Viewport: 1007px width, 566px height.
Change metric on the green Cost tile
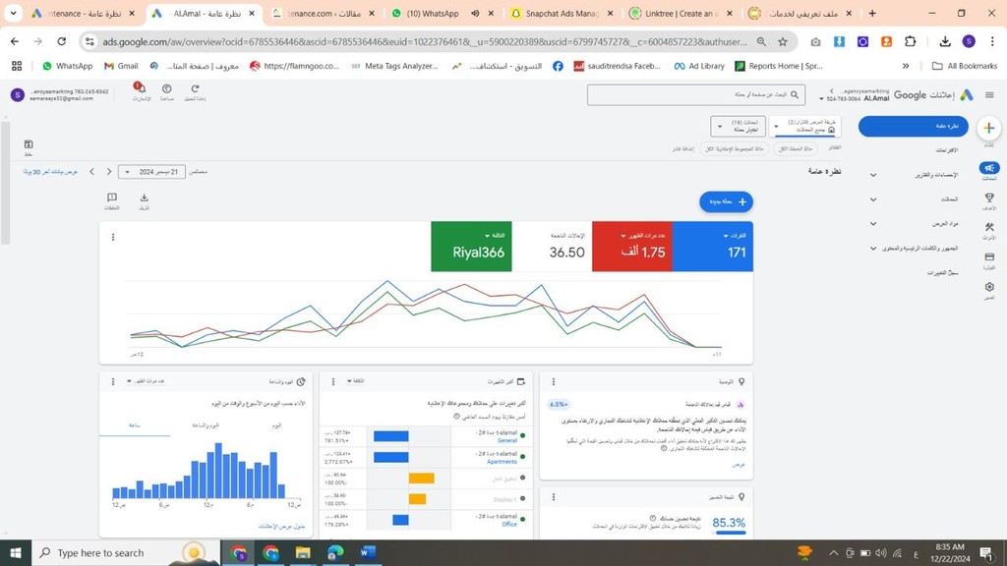click(495, 236)
